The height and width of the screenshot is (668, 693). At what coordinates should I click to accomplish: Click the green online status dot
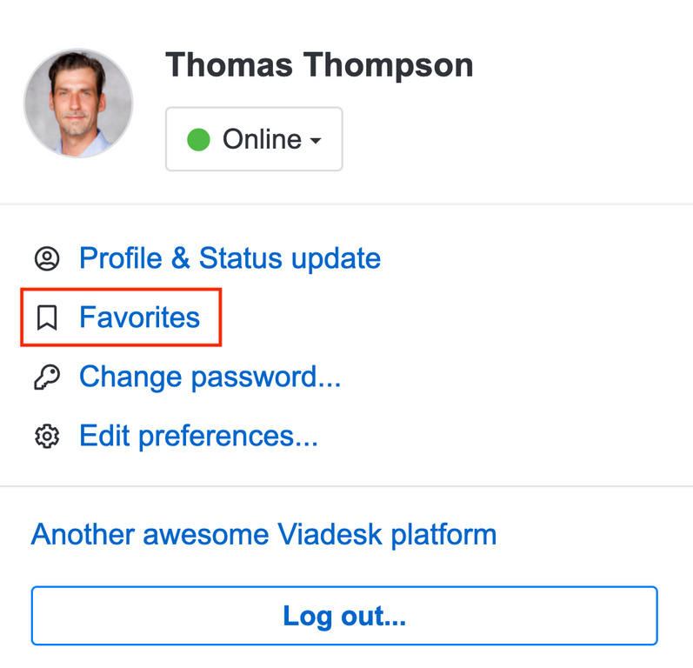click(198, 140)
